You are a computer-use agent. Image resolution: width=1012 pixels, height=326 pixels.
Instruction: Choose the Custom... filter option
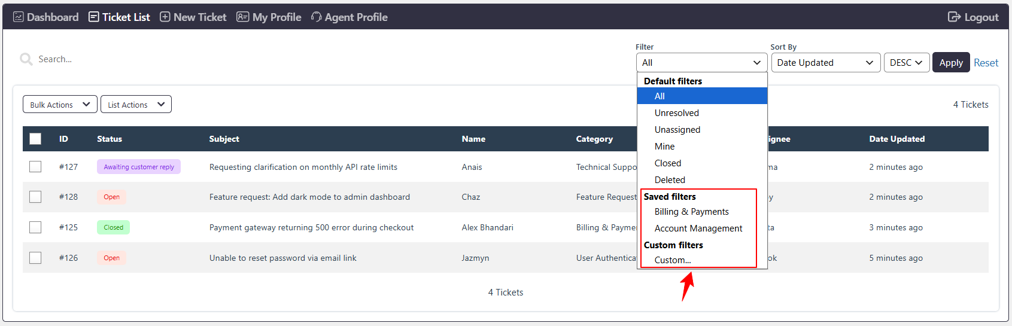[702, 260]
